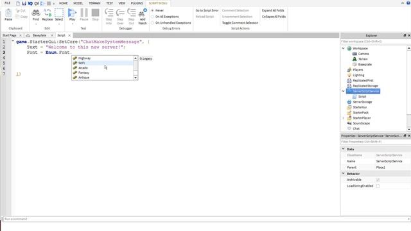Open the Select dropdown arrow

[x=59, y=24]
